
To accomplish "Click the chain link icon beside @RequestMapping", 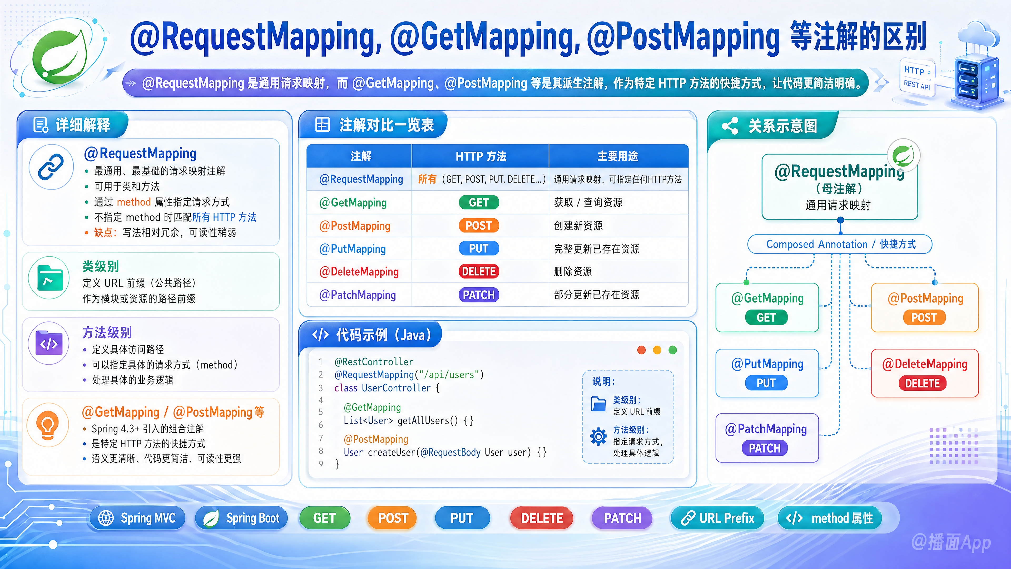I will coord(51,167).
